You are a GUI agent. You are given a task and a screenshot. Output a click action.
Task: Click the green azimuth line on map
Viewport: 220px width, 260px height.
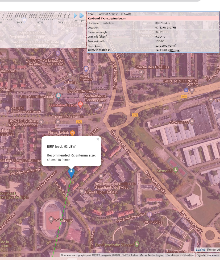(x=62, y=217)
